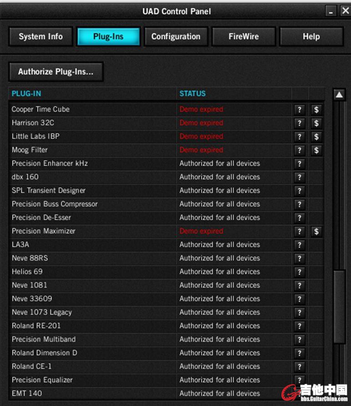This screenshot has width=351, height=406.
Task: Open help for Harrison 32C
Action: click(300, 123)
